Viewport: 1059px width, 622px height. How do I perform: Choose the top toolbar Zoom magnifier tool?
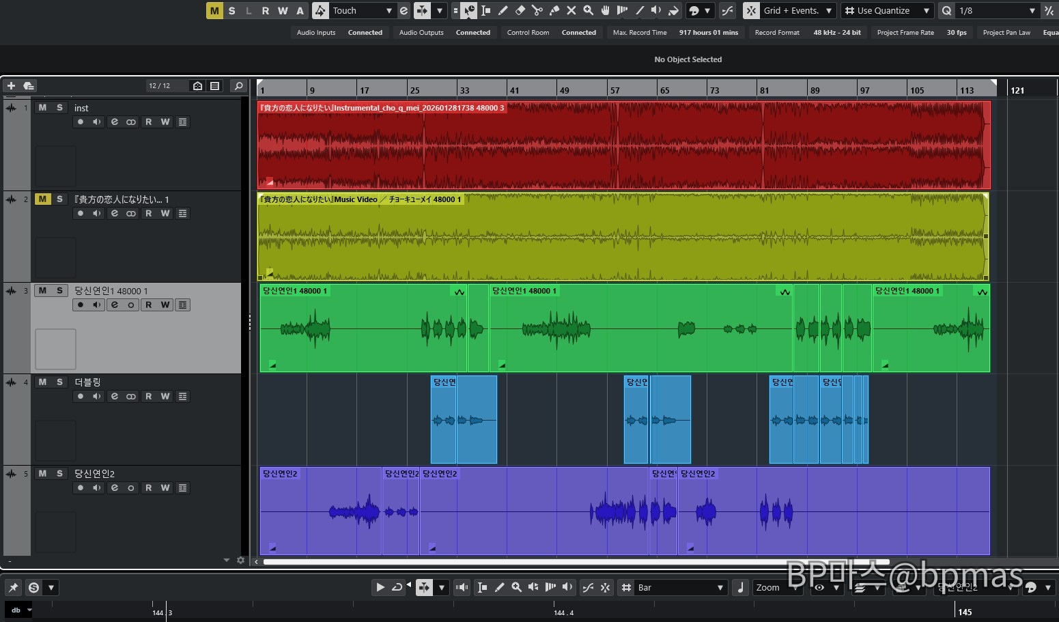588,10
